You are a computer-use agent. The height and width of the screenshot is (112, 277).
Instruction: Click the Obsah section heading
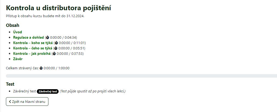pos(13,26)
